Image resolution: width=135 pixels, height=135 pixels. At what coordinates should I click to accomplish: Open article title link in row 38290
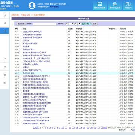pyautogui.click(x=34, y=94)
